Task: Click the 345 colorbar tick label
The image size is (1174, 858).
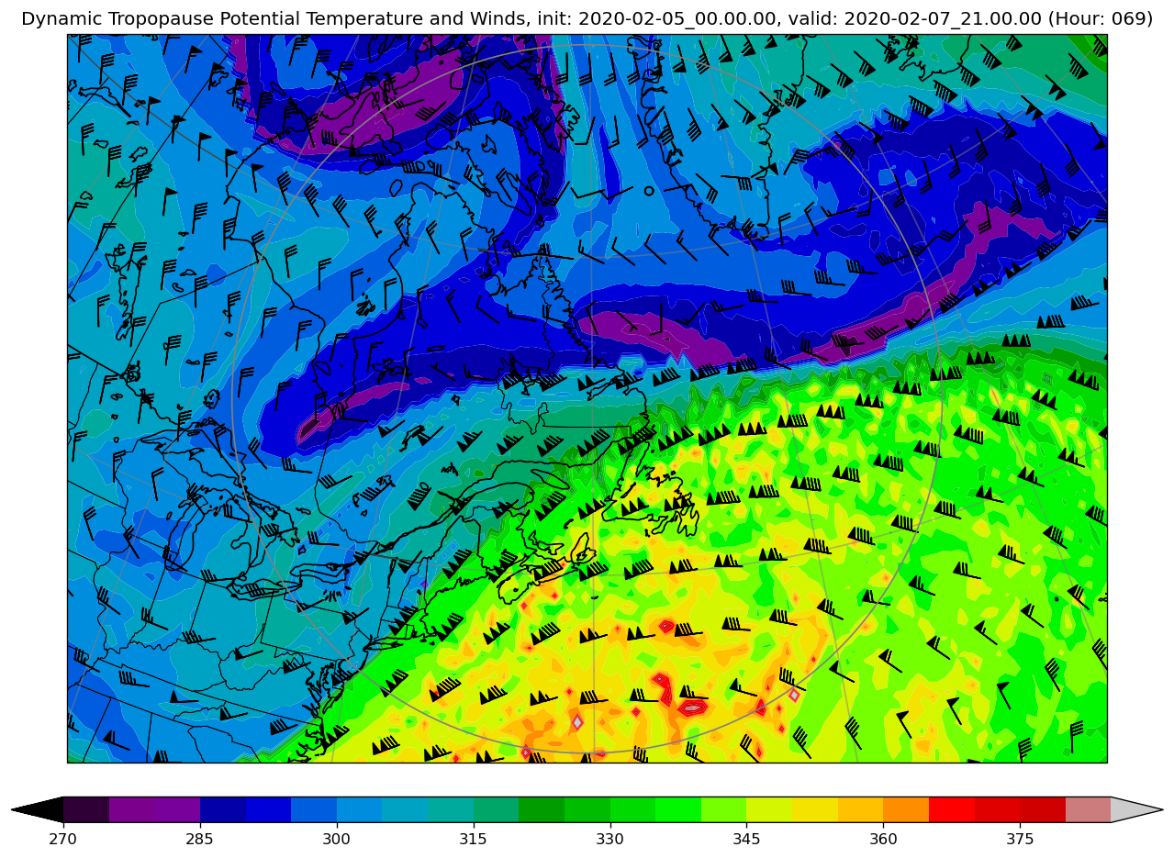Action: pos(746,839)
